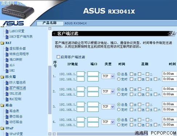The image size is (177, 136).
Task: Click the ASUS logo
Action: [13, 23]
